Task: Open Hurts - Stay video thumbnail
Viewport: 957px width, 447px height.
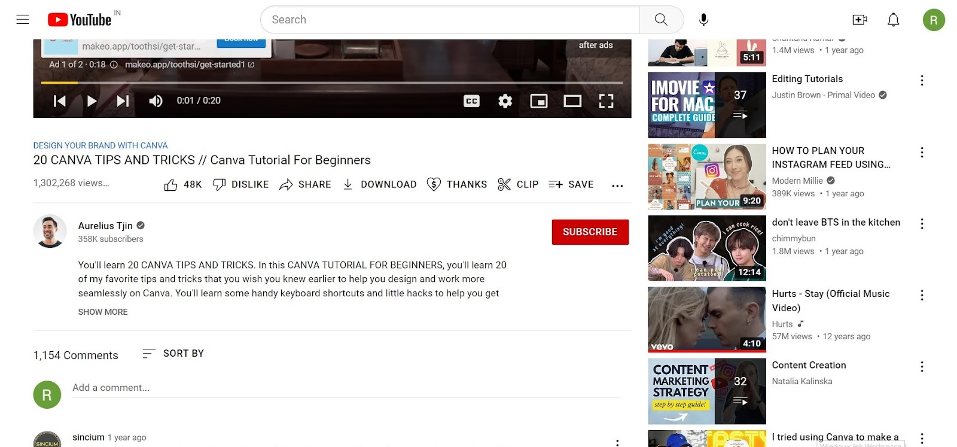Action: tap(707, 320)
